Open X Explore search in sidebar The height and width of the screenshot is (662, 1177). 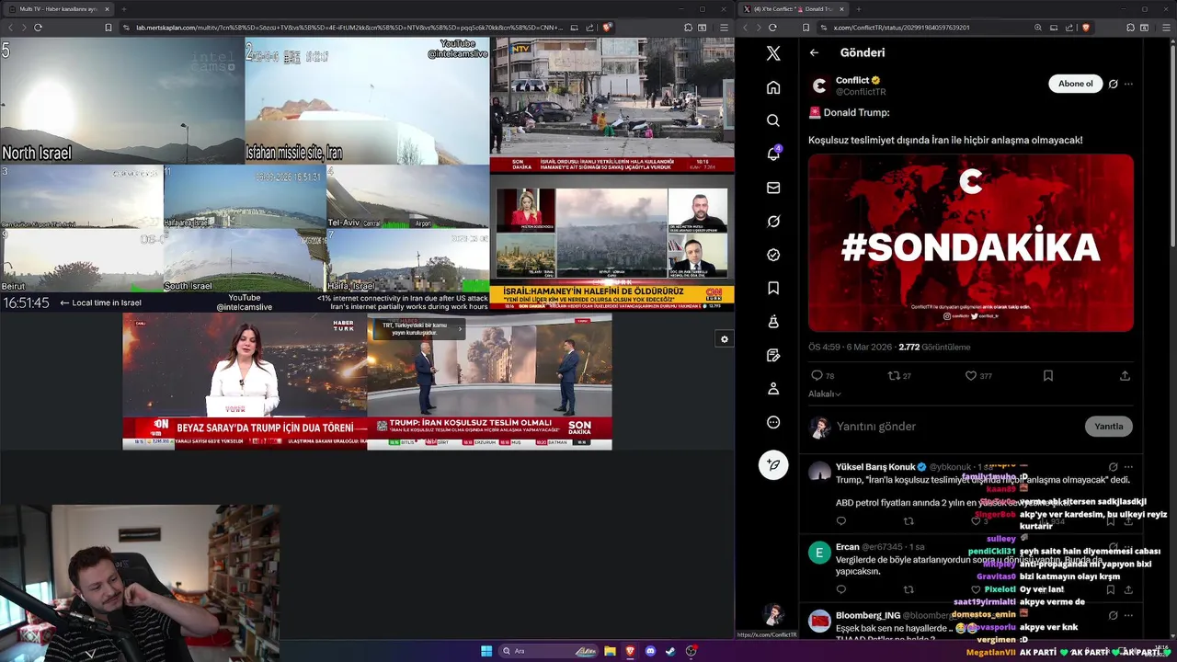[773, 120]
